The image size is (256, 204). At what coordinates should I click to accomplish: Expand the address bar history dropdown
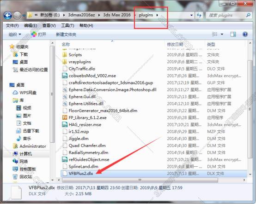pos(191,15)
